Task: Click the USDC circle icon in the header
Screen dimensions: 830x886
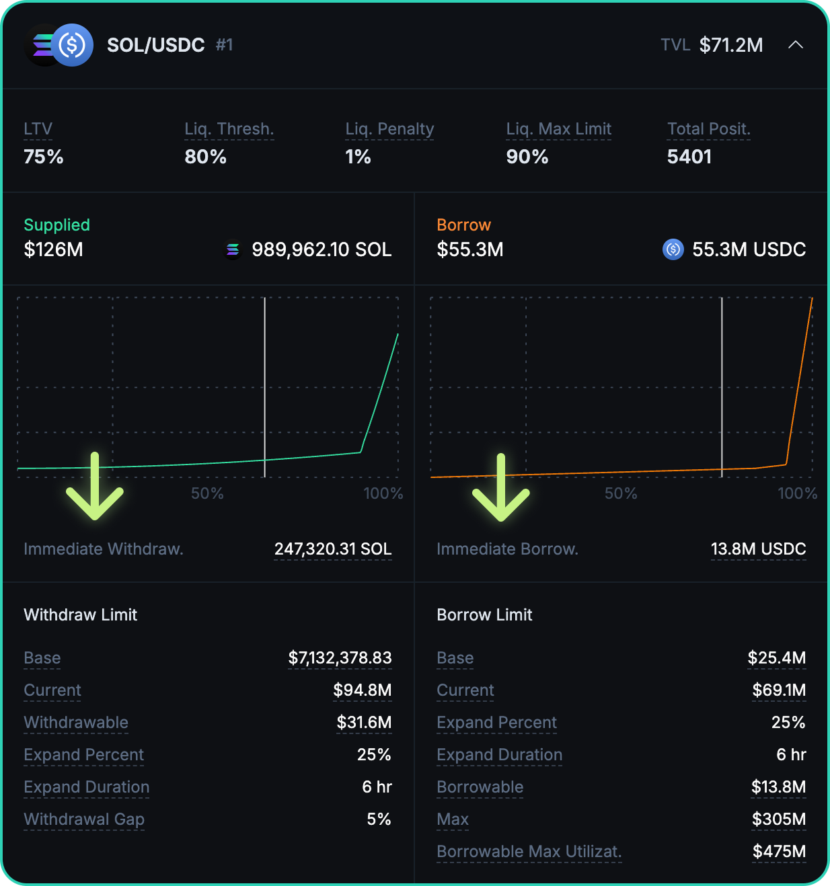Action: point(73,45)
